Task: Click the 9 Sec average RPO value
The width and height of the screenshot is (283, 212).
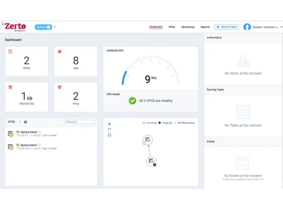Action: pos(151,79)
